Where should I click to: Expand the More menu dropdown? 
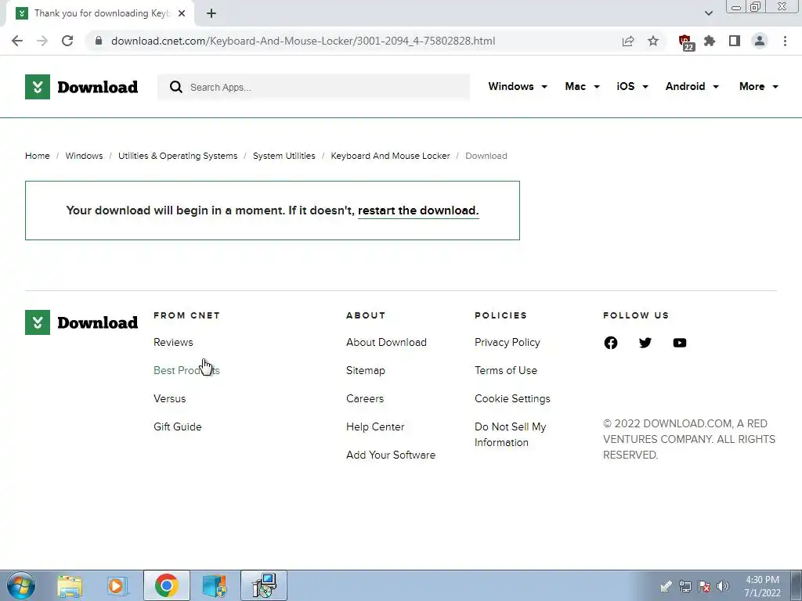pos(758,86)
